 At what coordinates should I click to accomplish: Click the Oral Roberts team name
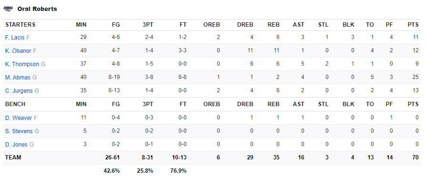coord(37,9)
